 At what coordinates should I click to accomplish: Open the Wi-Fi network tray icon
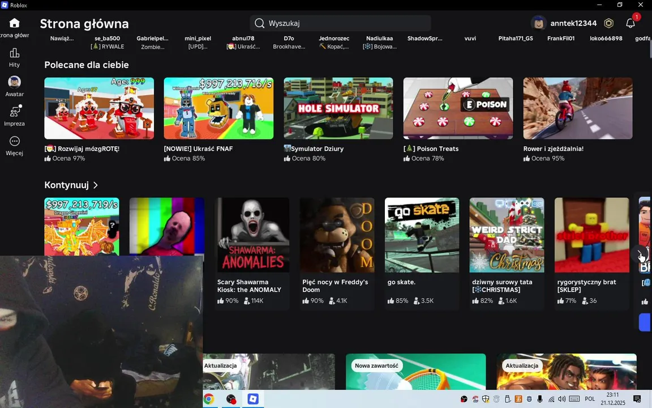551,399
